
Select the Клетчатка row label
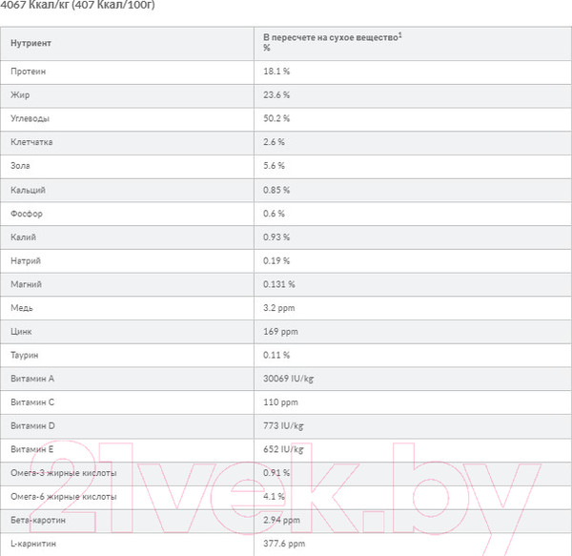tap(31, 142)
